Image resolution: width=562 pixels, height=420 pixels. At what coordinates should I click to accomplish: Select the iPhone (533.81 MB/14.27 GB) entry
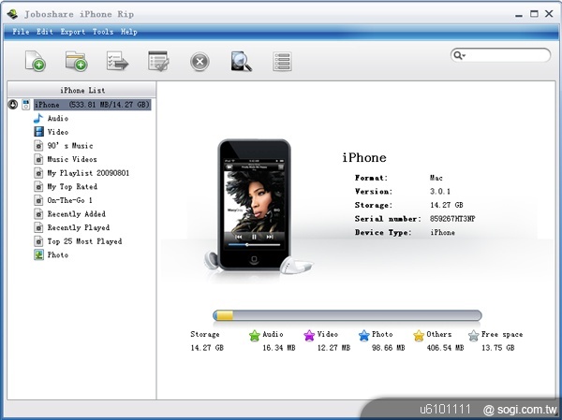(x=92, y=105)
